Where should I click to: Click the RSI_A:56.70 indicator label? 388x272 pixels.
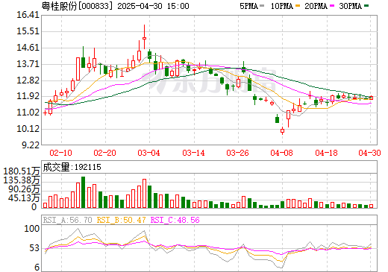click(68, 220)
